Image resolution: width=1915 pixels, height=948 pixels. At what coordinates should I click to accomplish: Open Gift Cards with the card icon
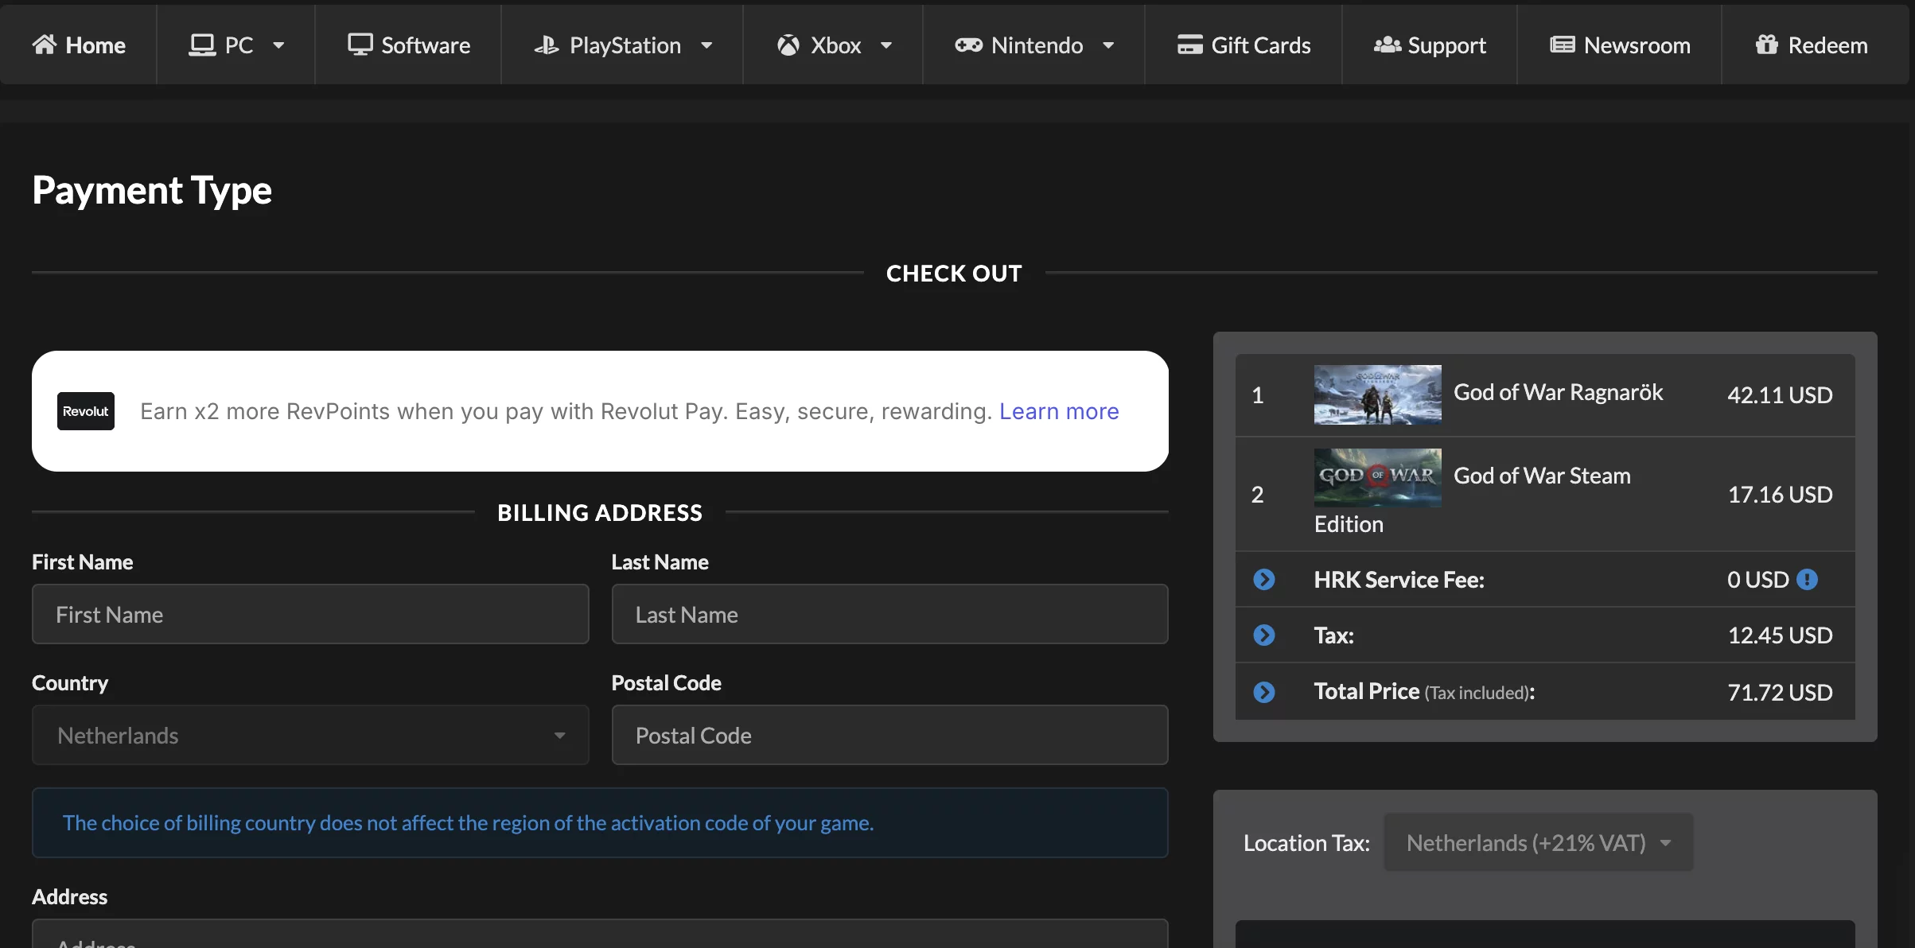click(1189, 45)
